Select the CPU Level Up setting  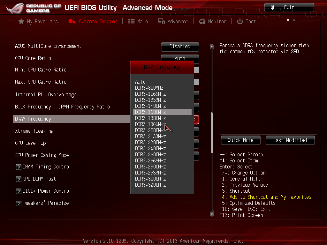30,143
